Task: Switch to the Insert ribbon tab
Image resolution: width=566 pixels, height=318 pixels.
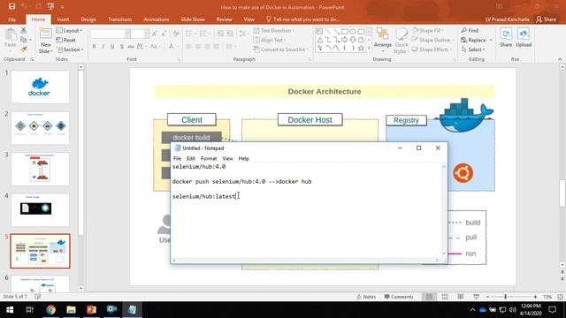Action: pyautogui.click(x=63, y=19)
